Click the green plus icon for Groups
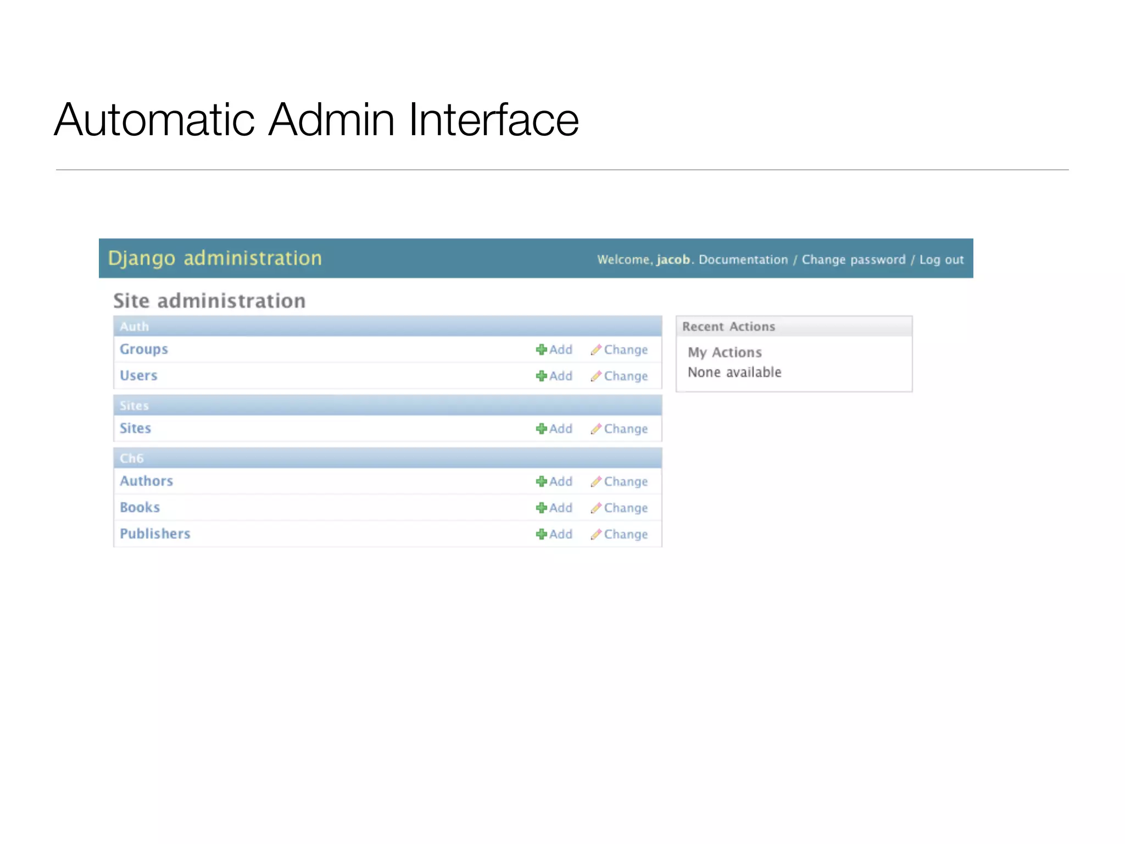 click(x=541, y=349)
